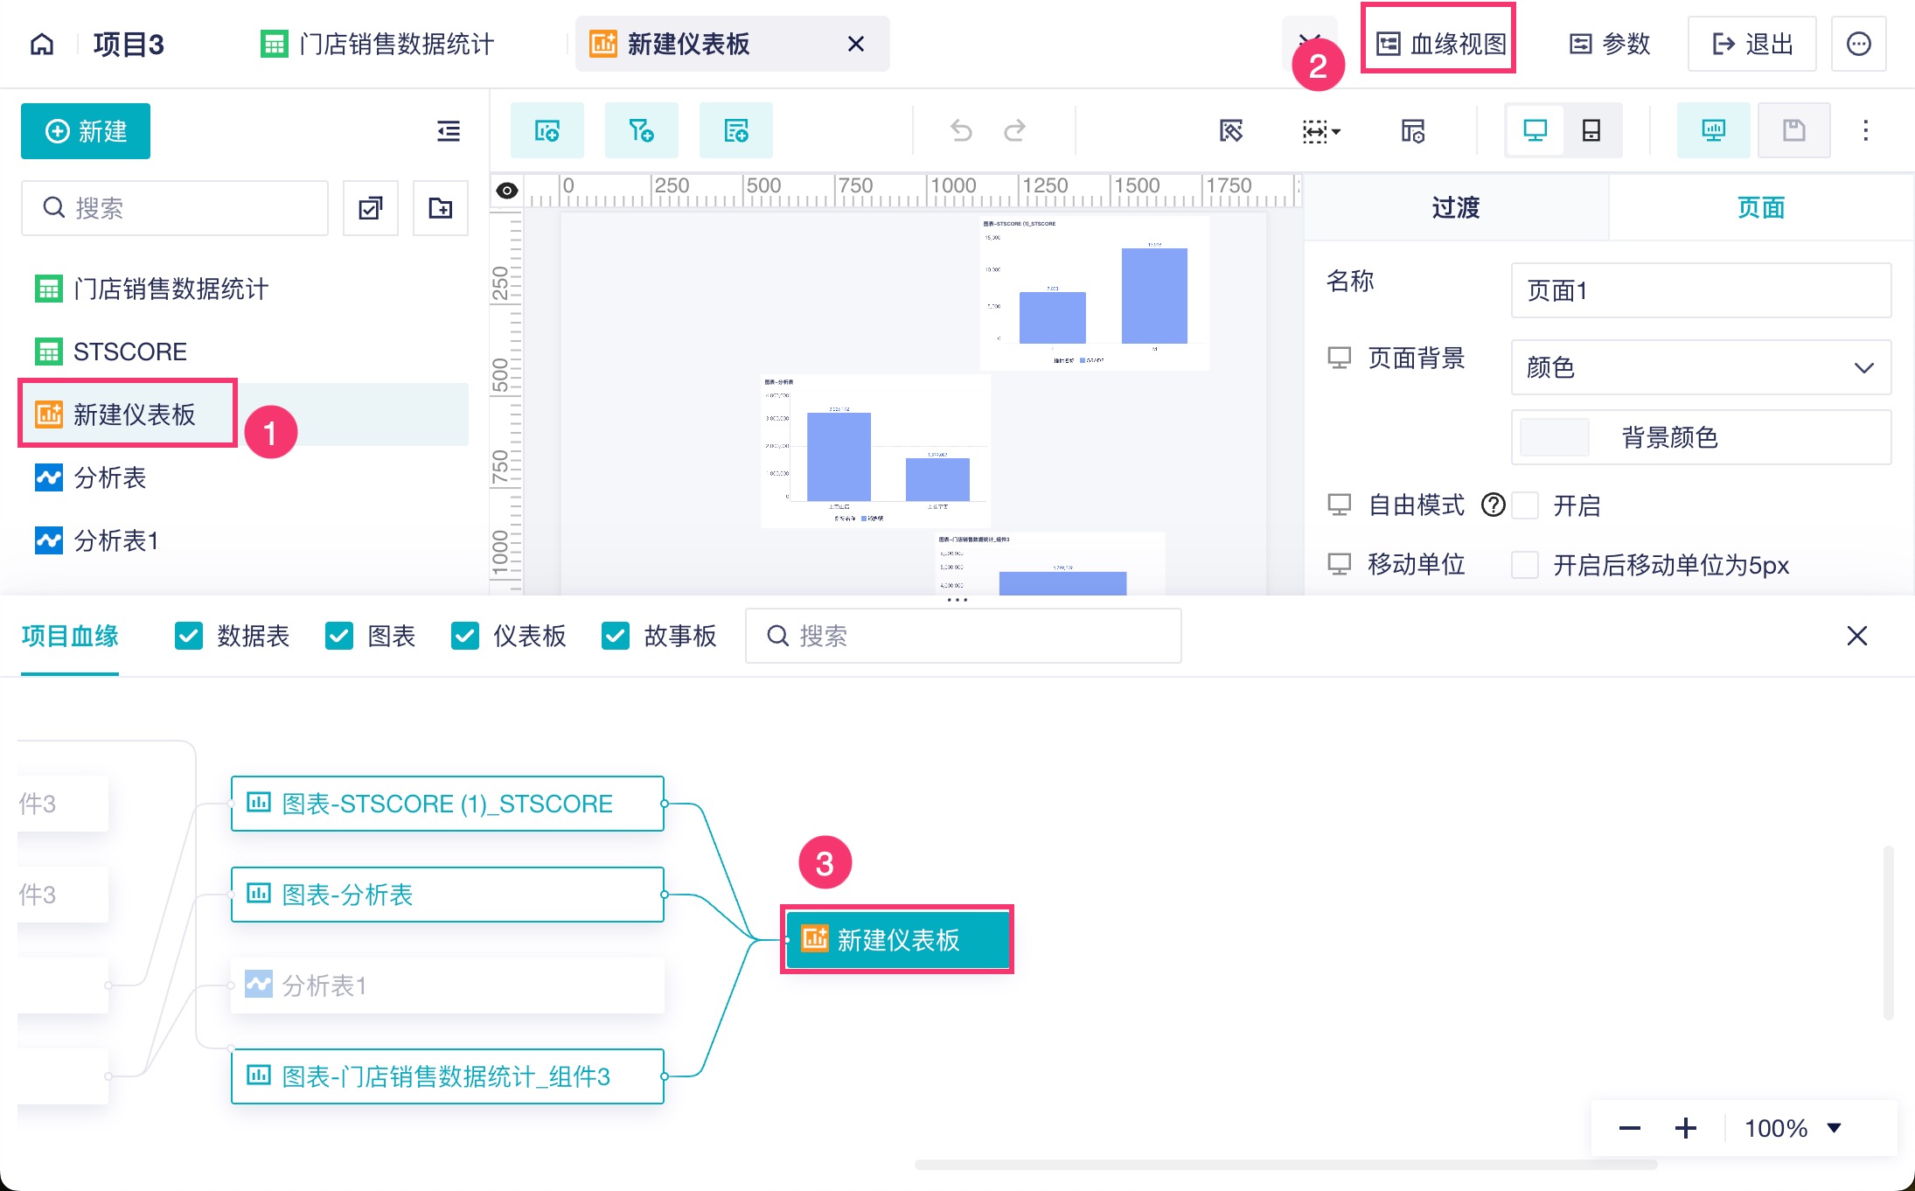Switch to the 过渡 tab
The width and height of the screenshot is (1915, 1191).
[1455, 207]
